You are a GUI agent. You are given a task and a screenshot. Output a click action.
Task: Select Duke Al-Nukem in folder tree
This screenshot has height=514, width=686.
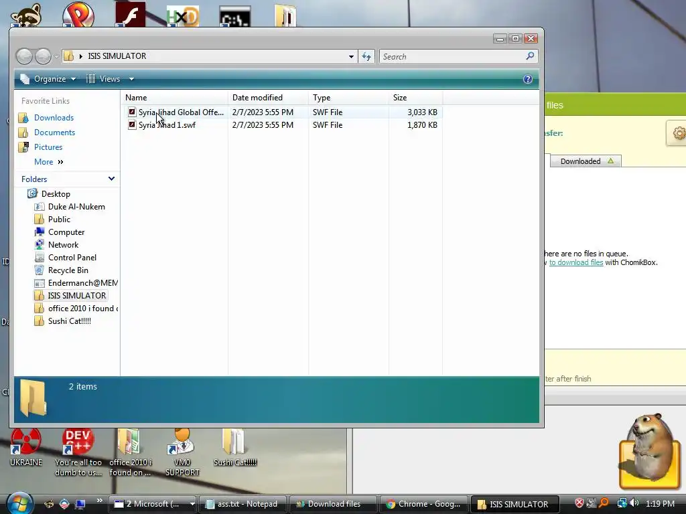coord(70,207)
